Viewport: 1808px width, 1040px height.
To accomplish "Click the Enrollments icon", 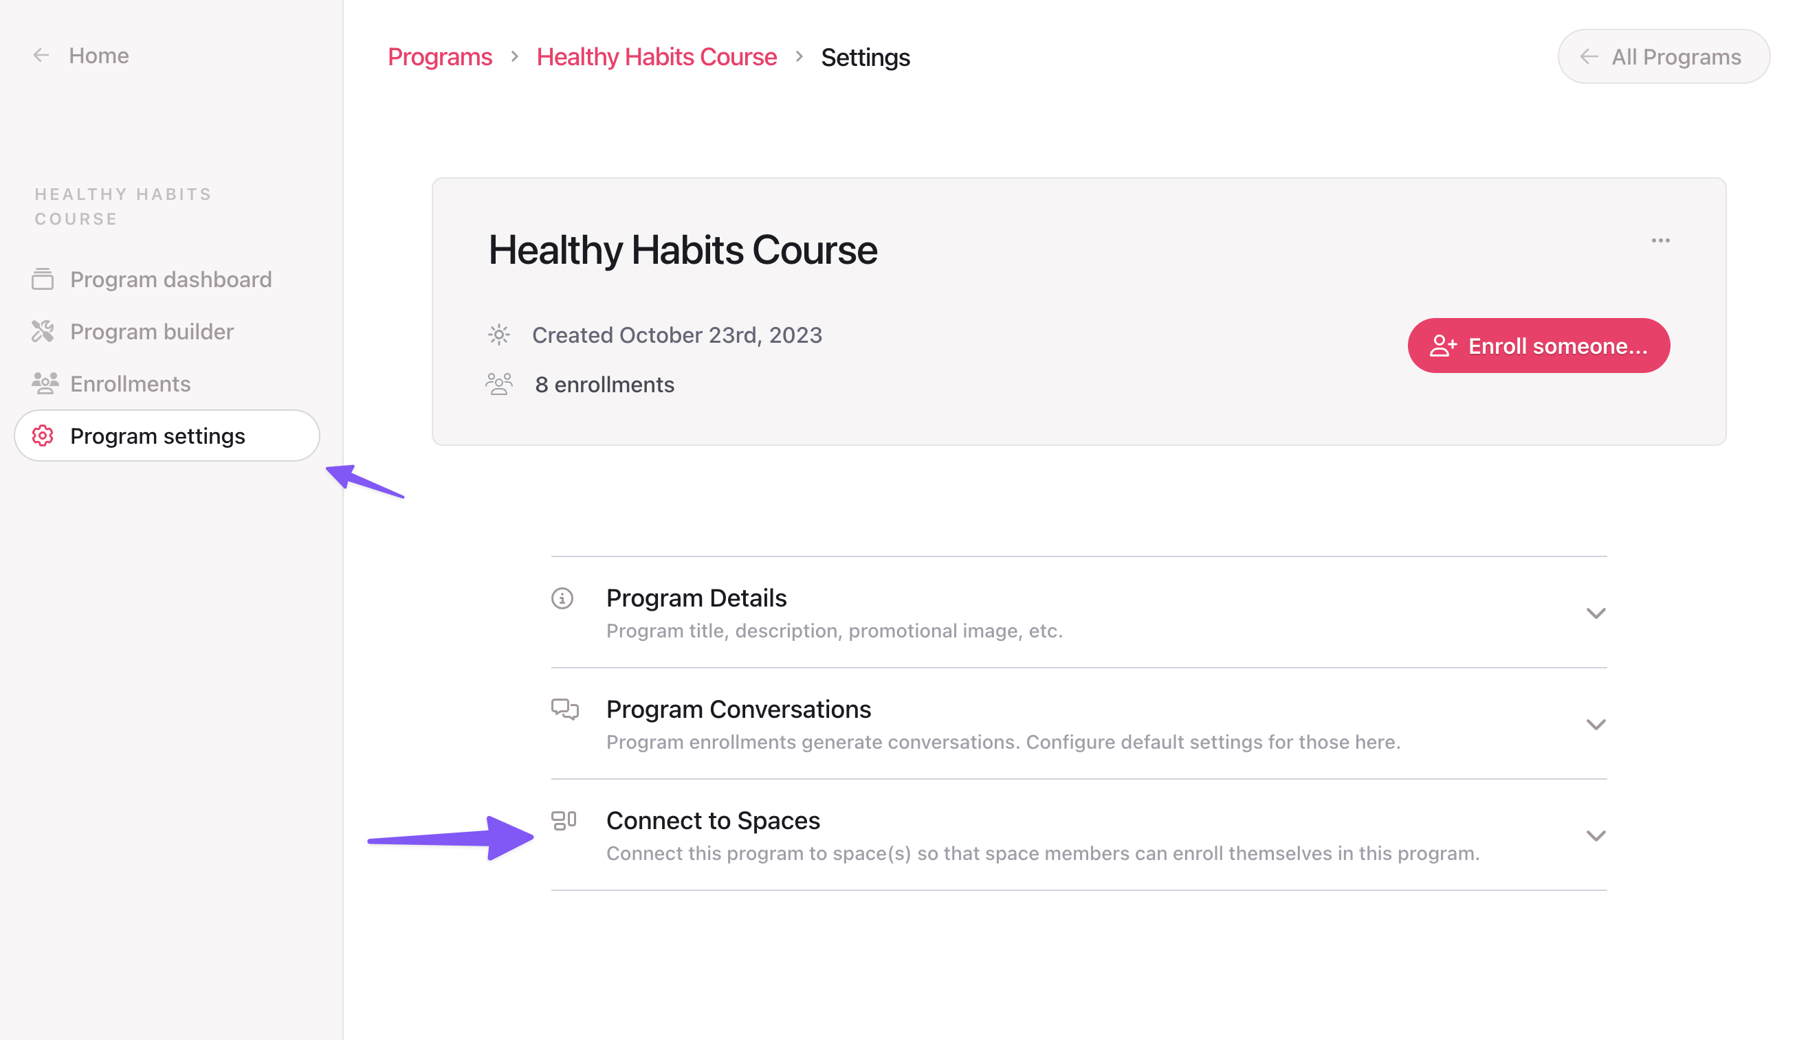I will (43, 382).
